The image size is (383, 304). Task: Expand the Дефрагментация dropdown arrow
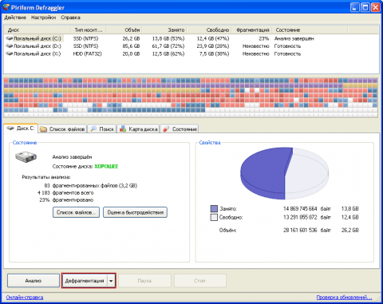[111, 281]
